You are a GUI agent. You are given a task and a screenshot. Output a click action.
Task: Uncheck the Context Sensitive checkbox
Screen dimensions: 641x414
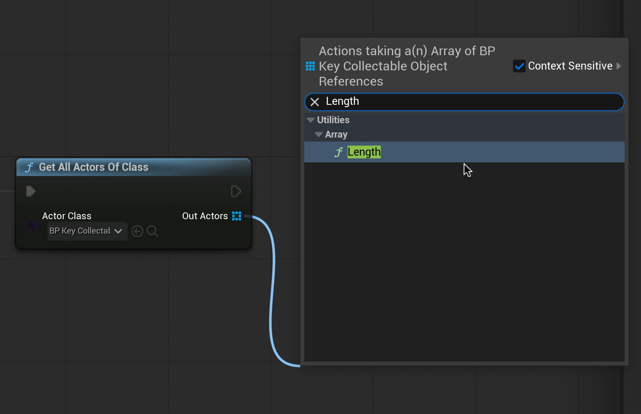tap(519, 66)
